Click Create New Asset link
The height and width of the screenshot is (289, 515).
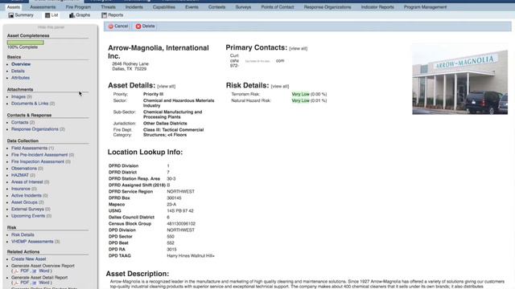coord(29,259)
